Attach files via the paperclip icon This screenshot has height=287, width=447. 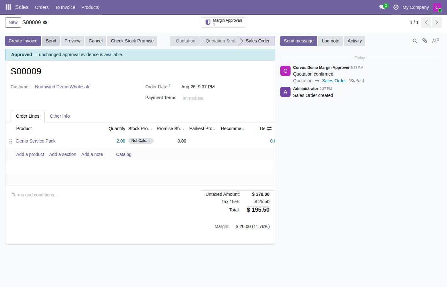(425, 41)
